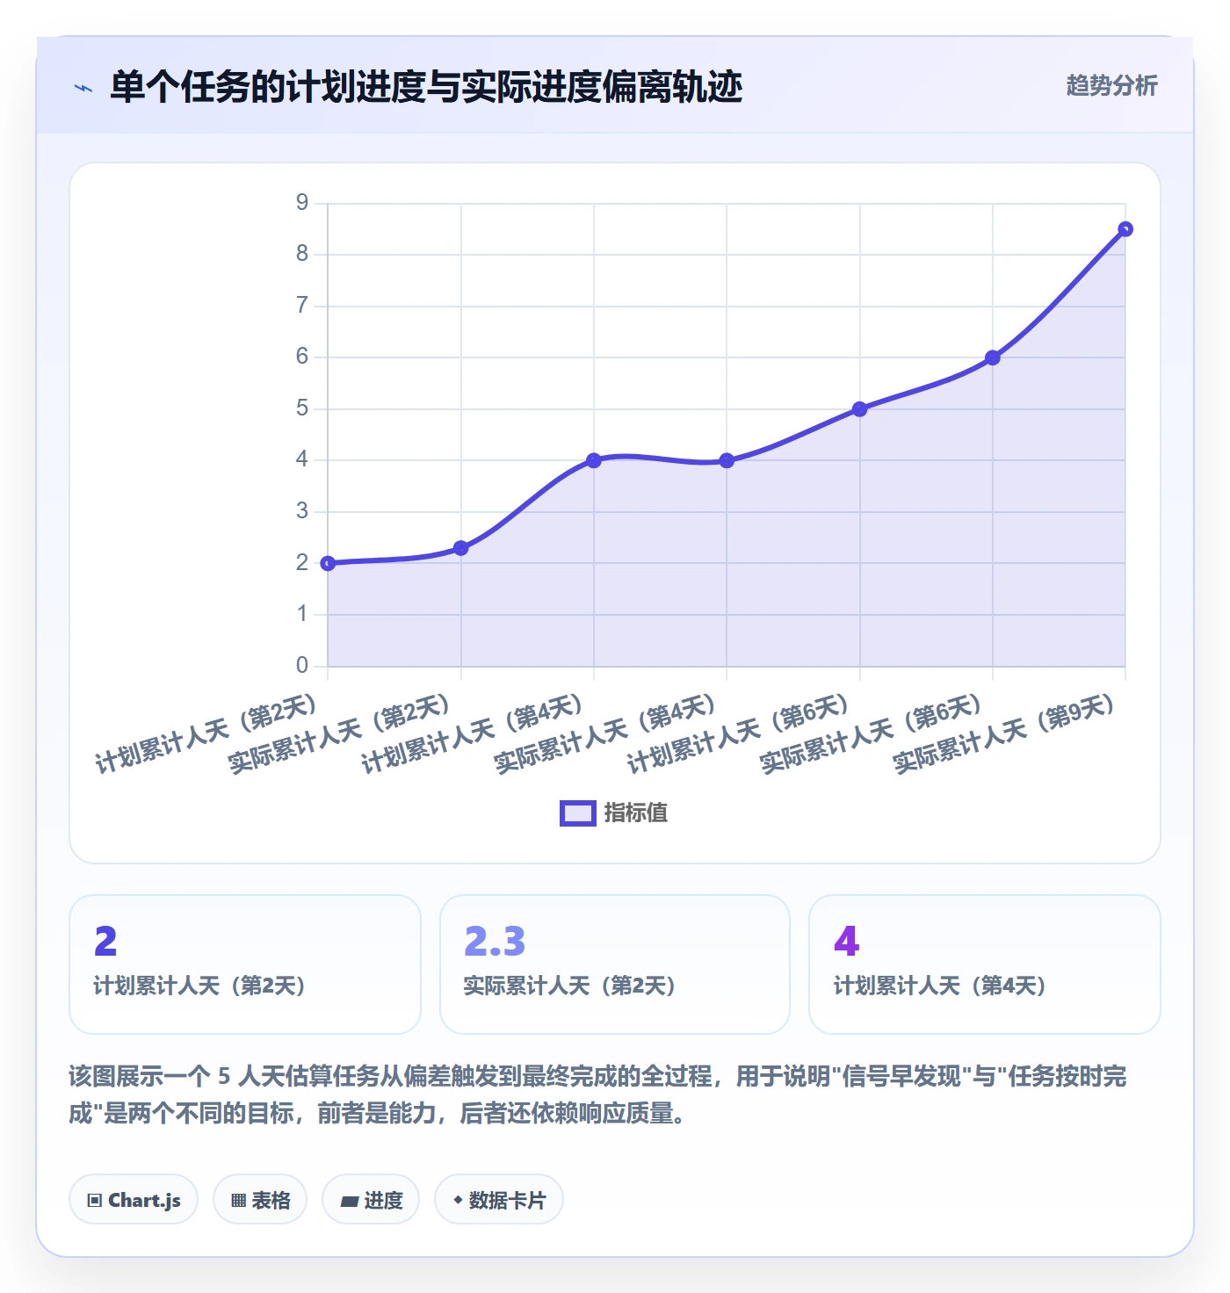Screen dimensions: 1230x1293
Task: Click x-axis label 计划累计人天（第4天）
Action: click(x=473, y=734)
